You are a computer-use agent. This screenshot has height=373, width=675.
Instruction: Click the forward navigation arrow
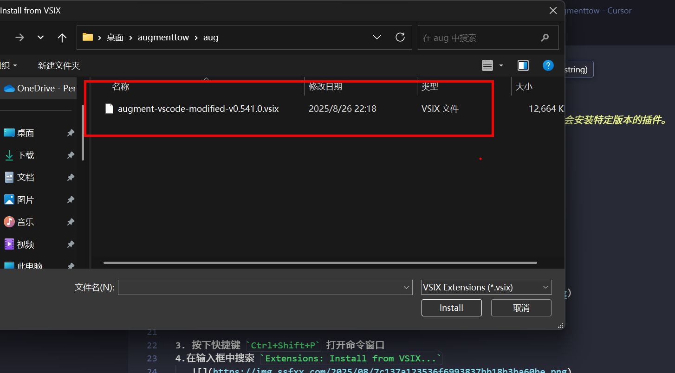pyautogui.click(x=19, y=38)
